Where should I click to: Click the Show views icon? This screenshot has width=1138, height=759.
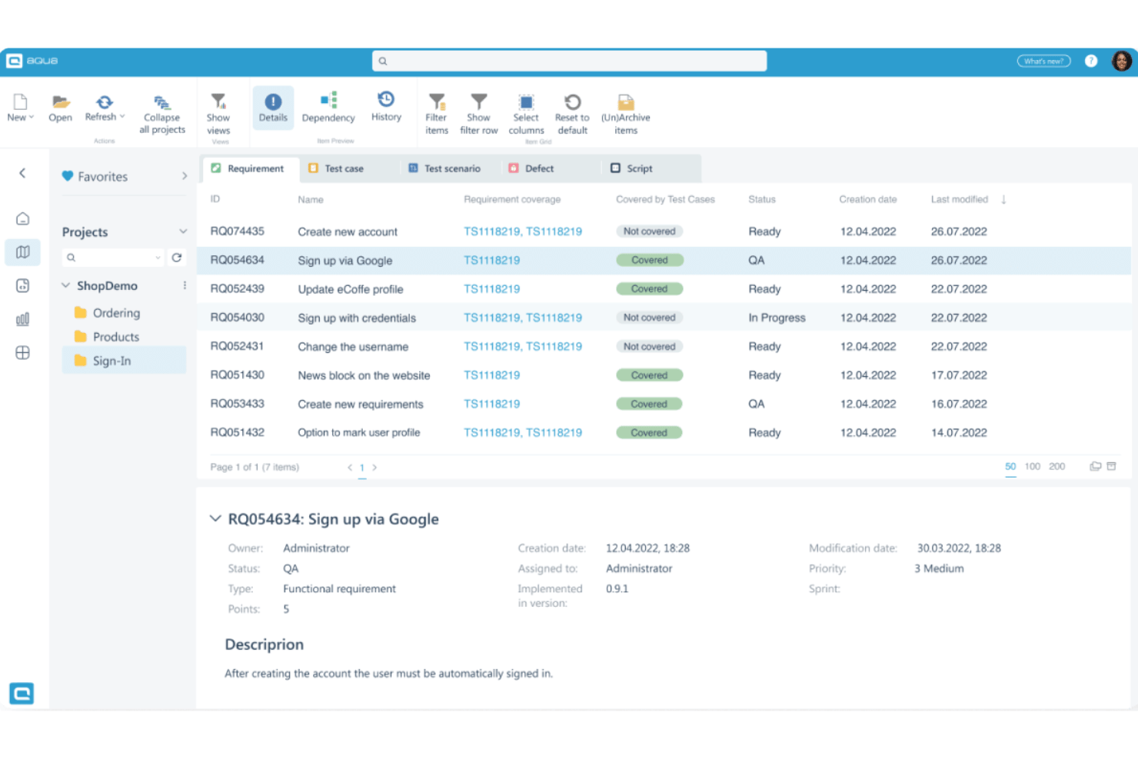click(218, 102)
